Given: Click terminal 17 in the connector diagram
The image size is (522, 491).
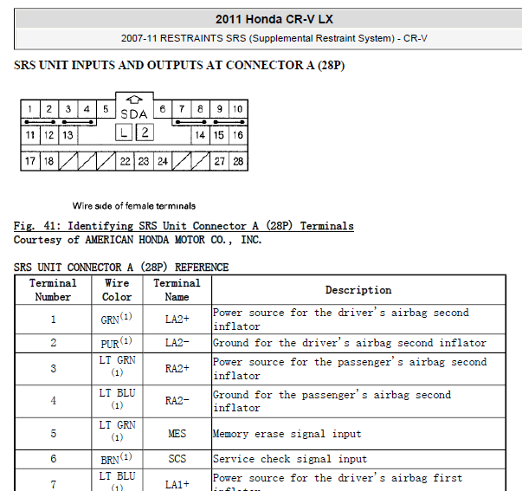Looking at the screenshot, I should [x=30, y=161].
